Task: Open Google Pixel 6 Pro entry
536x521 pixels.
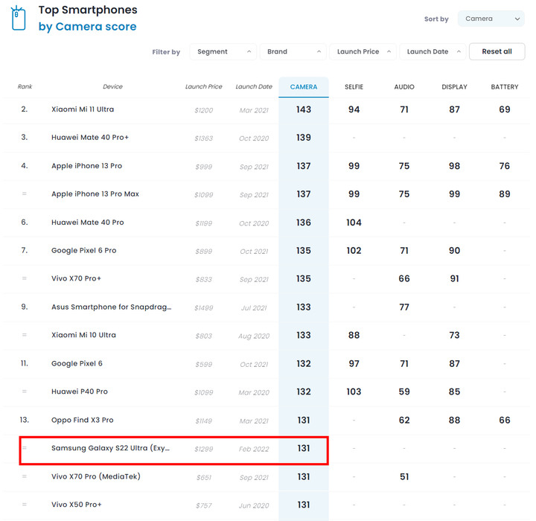Action: 83,250
